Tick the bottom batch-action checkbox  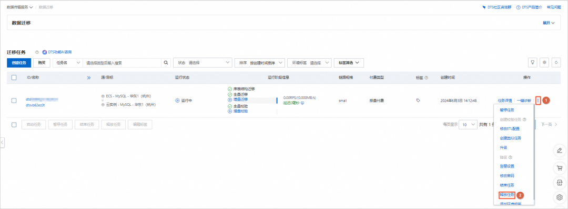pyautogui.click(x=14, y=125)
